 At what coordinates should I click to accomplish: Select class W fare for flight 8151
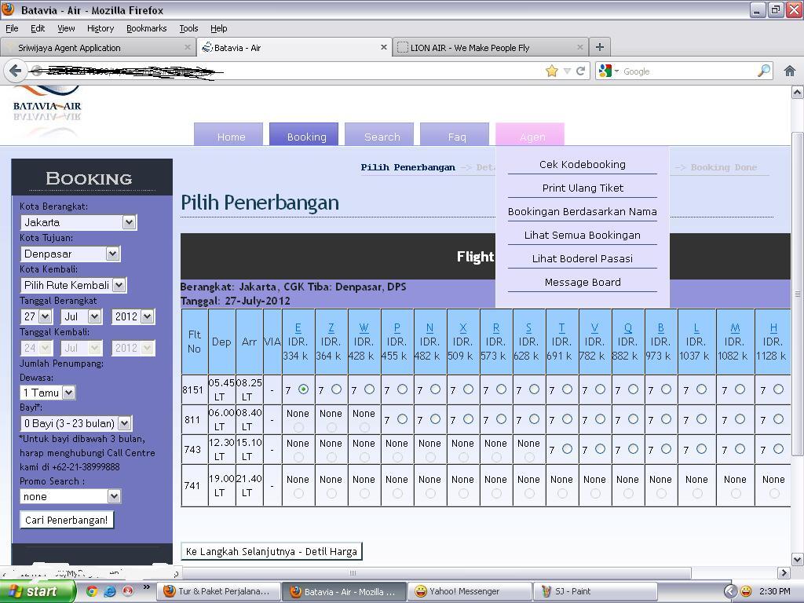coord(369,389)
